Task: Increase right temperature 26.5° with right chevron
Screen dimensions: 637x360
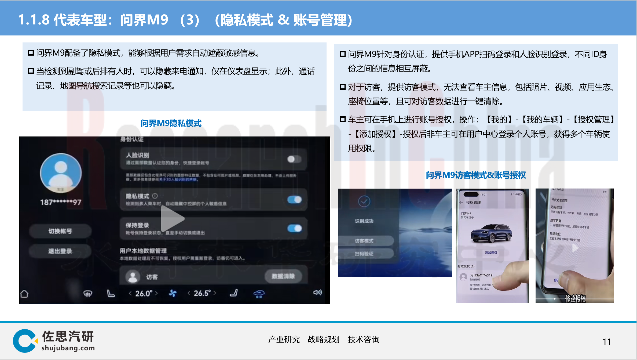Action: (215, 293)
